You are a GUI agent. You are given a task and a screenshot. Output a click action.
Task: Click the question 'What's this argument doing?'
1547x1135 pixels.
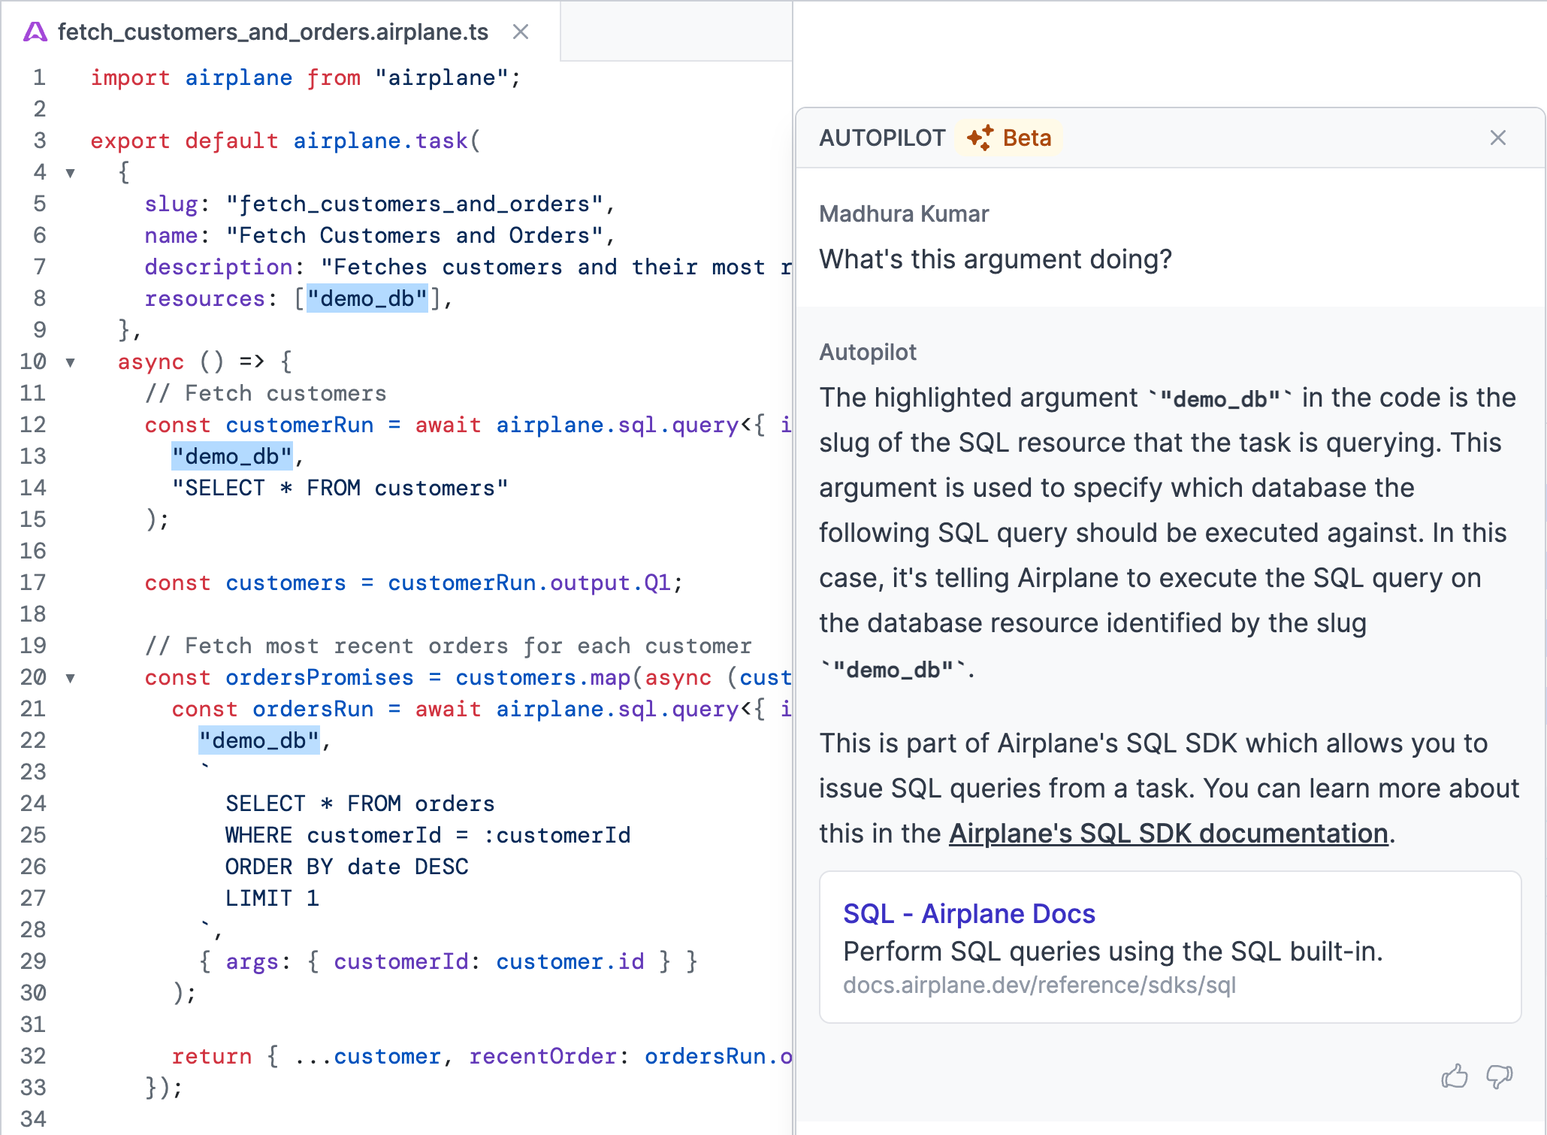coord(996,259)
